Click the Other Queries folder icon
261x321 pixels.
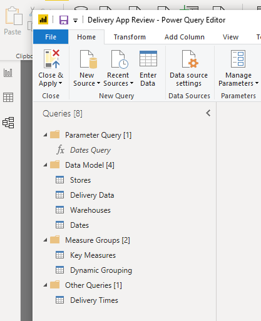pyautogui.click(x=55, y=285)
